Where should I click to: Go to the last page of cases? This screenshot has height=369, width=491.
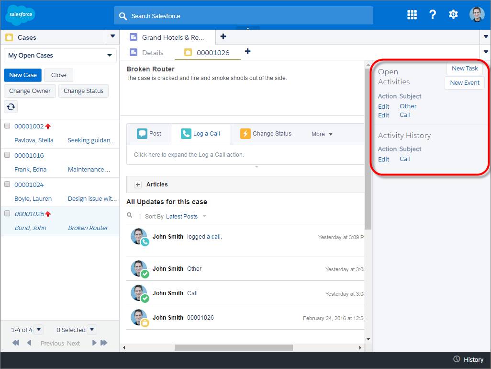pos(104,343)
